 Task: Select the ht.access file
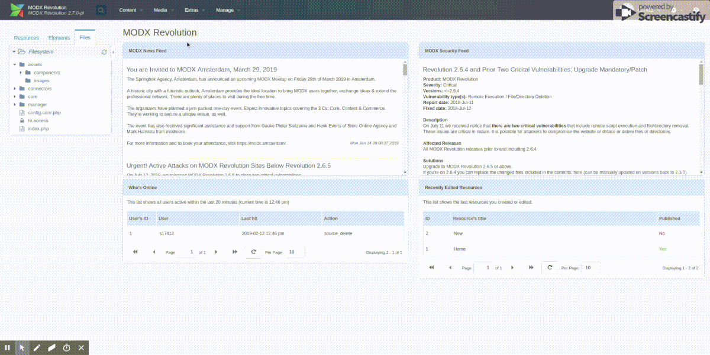(38, 120)
